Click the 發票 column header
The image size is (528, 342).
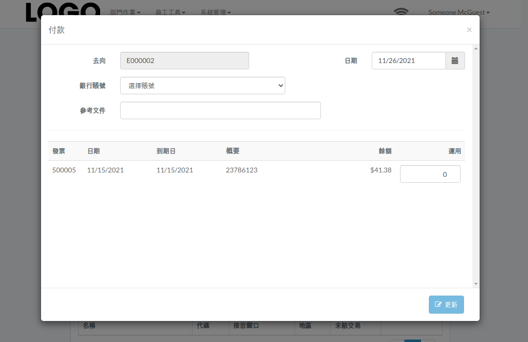click(59, 151)
